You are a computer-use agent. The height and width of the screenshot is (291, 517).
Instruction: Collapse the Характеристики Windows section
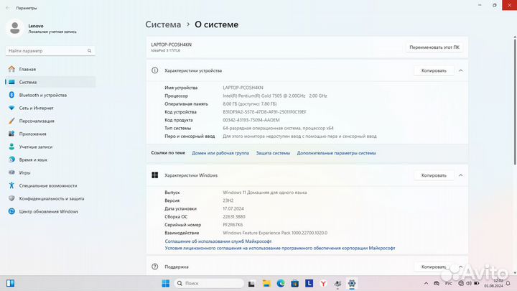click(460, 175)
